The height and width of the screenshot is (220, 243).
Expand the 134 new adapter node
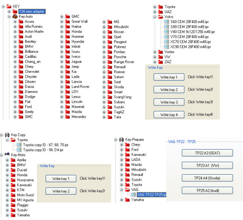click(x=9, y=11)
